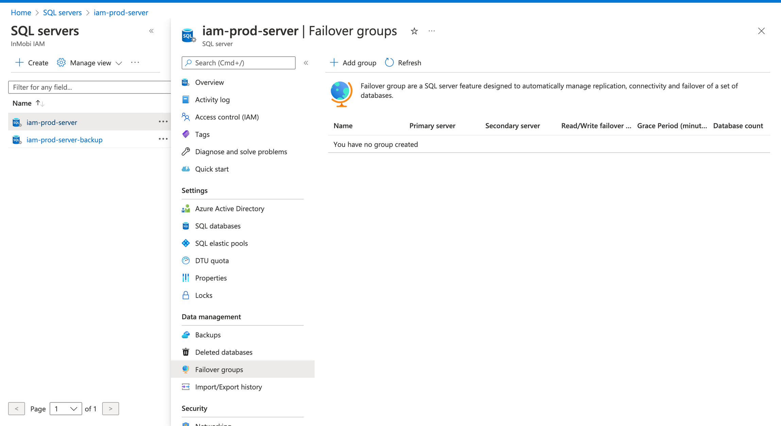Click the Failover groups globe icon in sidebar
781x426 pixels.
[x=186, y=369]
